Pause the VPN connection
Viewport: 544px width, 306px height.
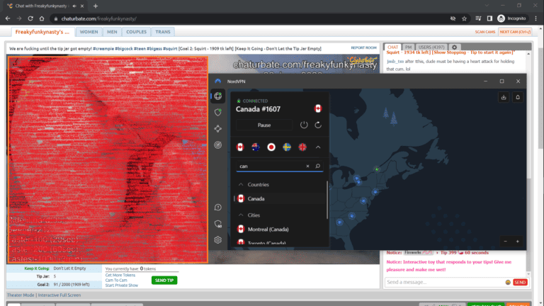264,125
